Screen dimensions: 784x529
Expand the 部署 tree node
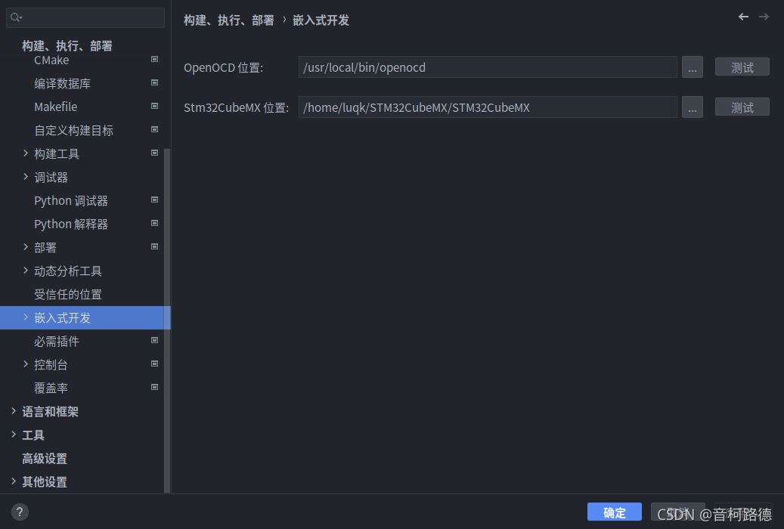click(x=26, y=246)
